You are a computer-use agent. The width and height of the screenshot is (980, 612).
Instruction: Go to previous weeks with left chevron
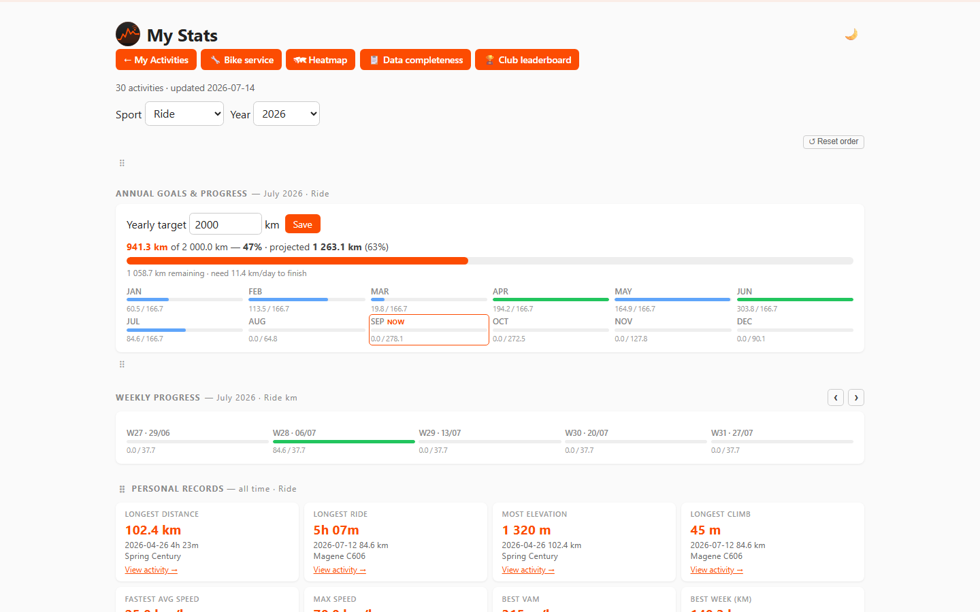tap(836, 397)
